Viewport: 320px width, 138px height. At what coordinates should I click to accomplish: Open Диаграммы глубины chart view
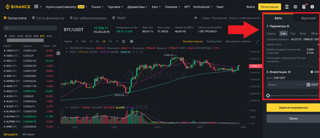click(238, 41)
